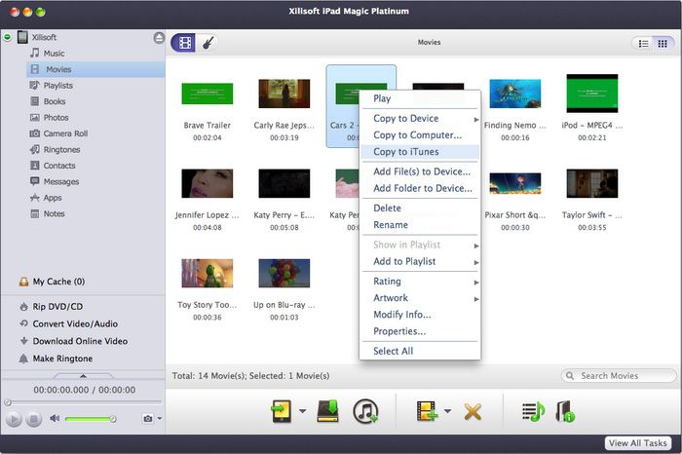682x454 pixels.
Task: Switch to list view
Action: tap(643, 43)
